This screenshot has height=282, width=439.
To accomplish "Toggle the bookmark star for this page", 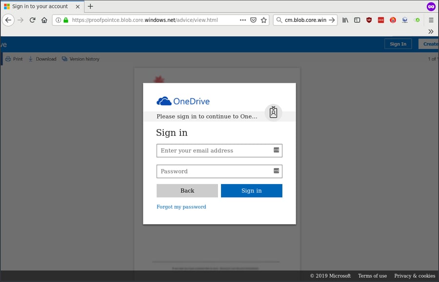I will [263, 20].
